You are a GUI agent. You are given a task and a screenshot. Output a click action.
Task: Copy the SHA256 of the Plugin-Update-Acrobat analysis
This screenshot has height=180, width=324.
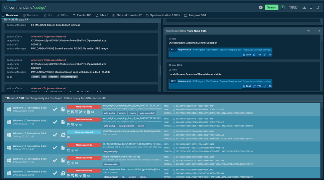174,164
